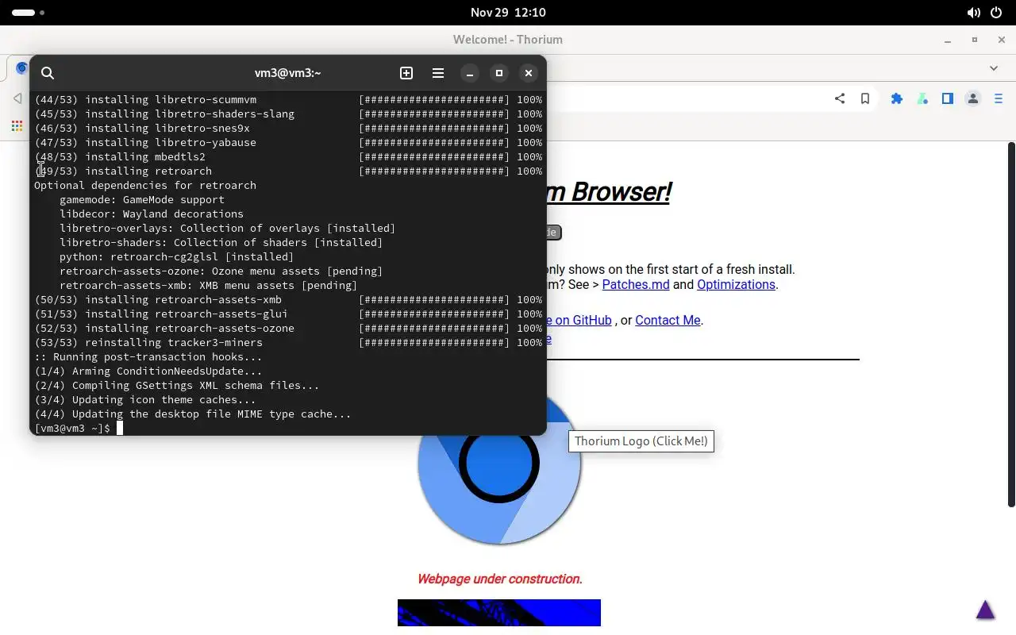Open the Activities overview pill
Screen dimensions: 1016x635
29,13
